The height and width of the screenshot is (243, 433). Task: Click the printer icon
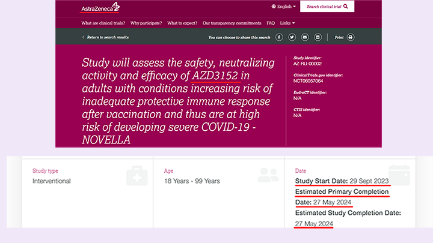click(x=351, y=37)
